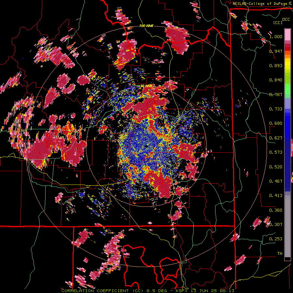Click the NEXLAB-College of DuPage label

(x=260, y=4)
